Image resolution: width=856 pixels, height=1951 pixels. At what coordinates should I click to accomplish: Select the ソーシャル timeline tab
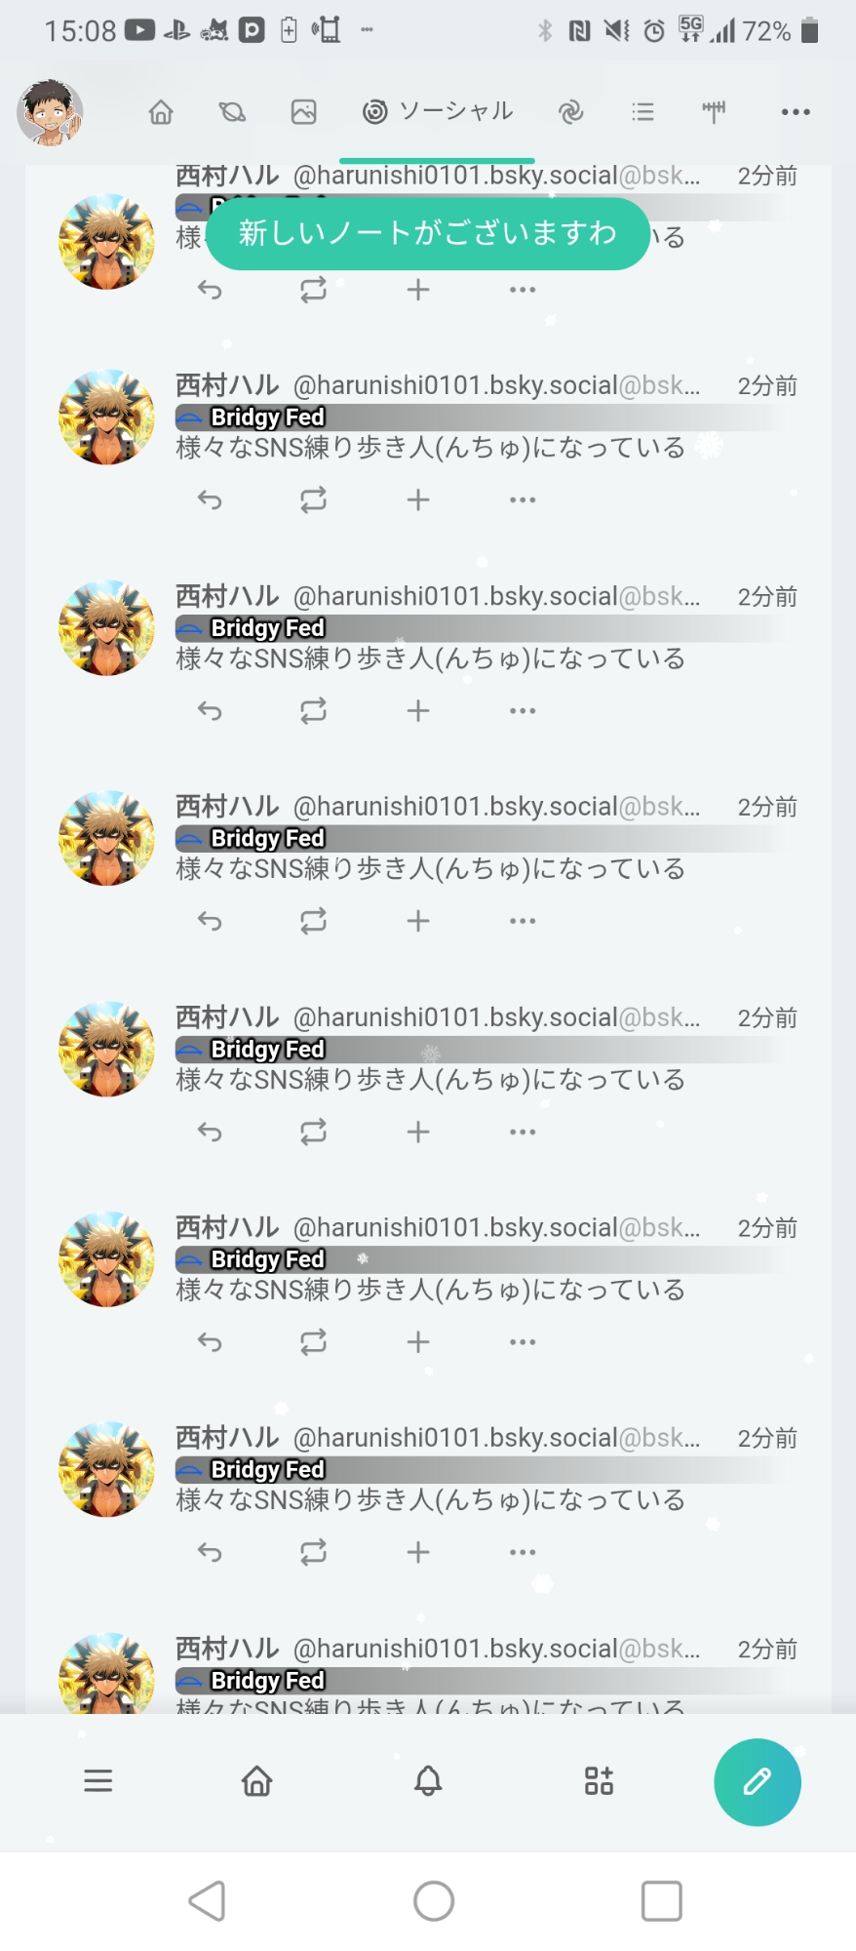pyautogui.click(x=438, y=111)
